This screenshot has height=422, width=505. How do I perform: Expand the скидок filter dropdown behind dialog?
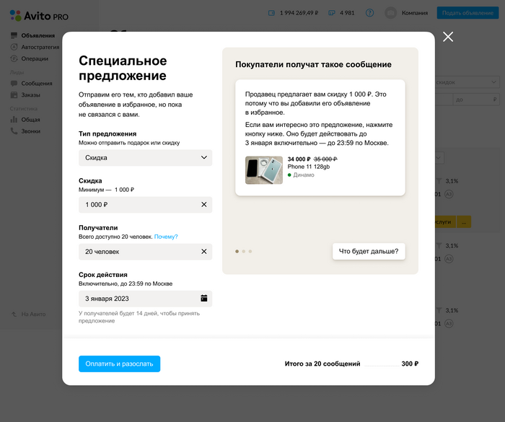click(x=467, y=82)
